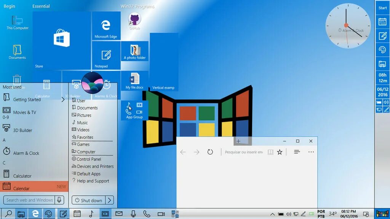Refresh the page in Edge
The image size is (390, 219).
click(210, 152)
